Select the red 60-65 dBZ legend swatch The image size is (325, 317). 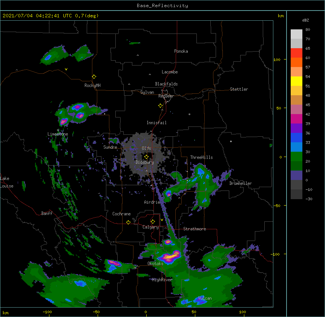(296, 53)
